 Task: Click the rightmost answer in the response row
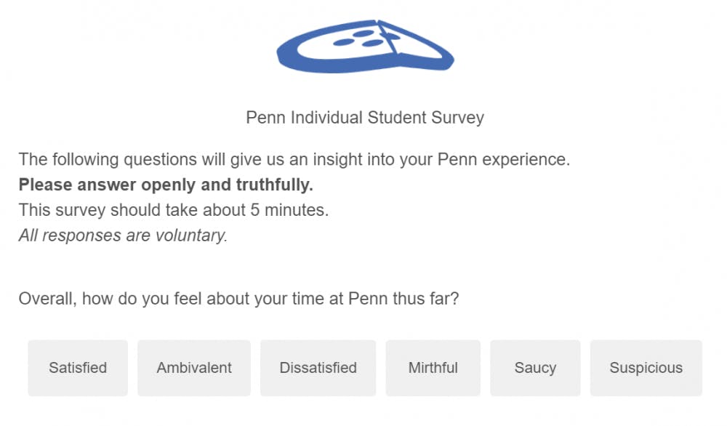(x=646, y=367)
